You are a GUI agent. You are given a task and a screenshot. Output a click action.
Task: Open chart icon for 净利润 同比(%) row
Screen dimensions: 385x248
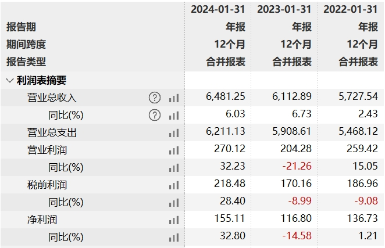(x=173, y=238)
